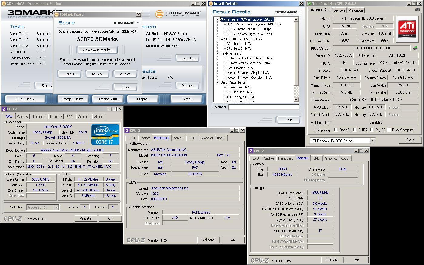Click the Futuremark Corporation logo

pyautogui.click(x=178, y=14)
